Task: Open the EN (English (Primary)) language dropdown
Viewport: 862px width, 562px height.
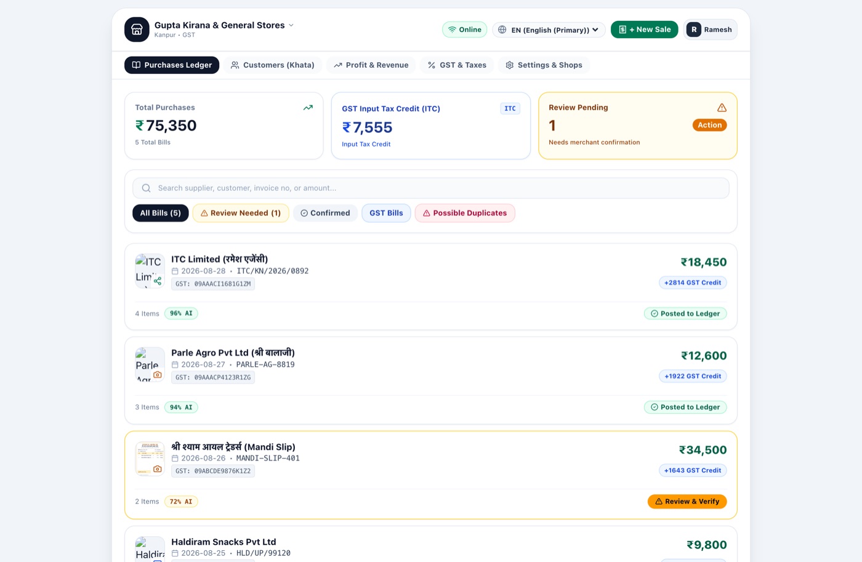Action: (549, 30)
